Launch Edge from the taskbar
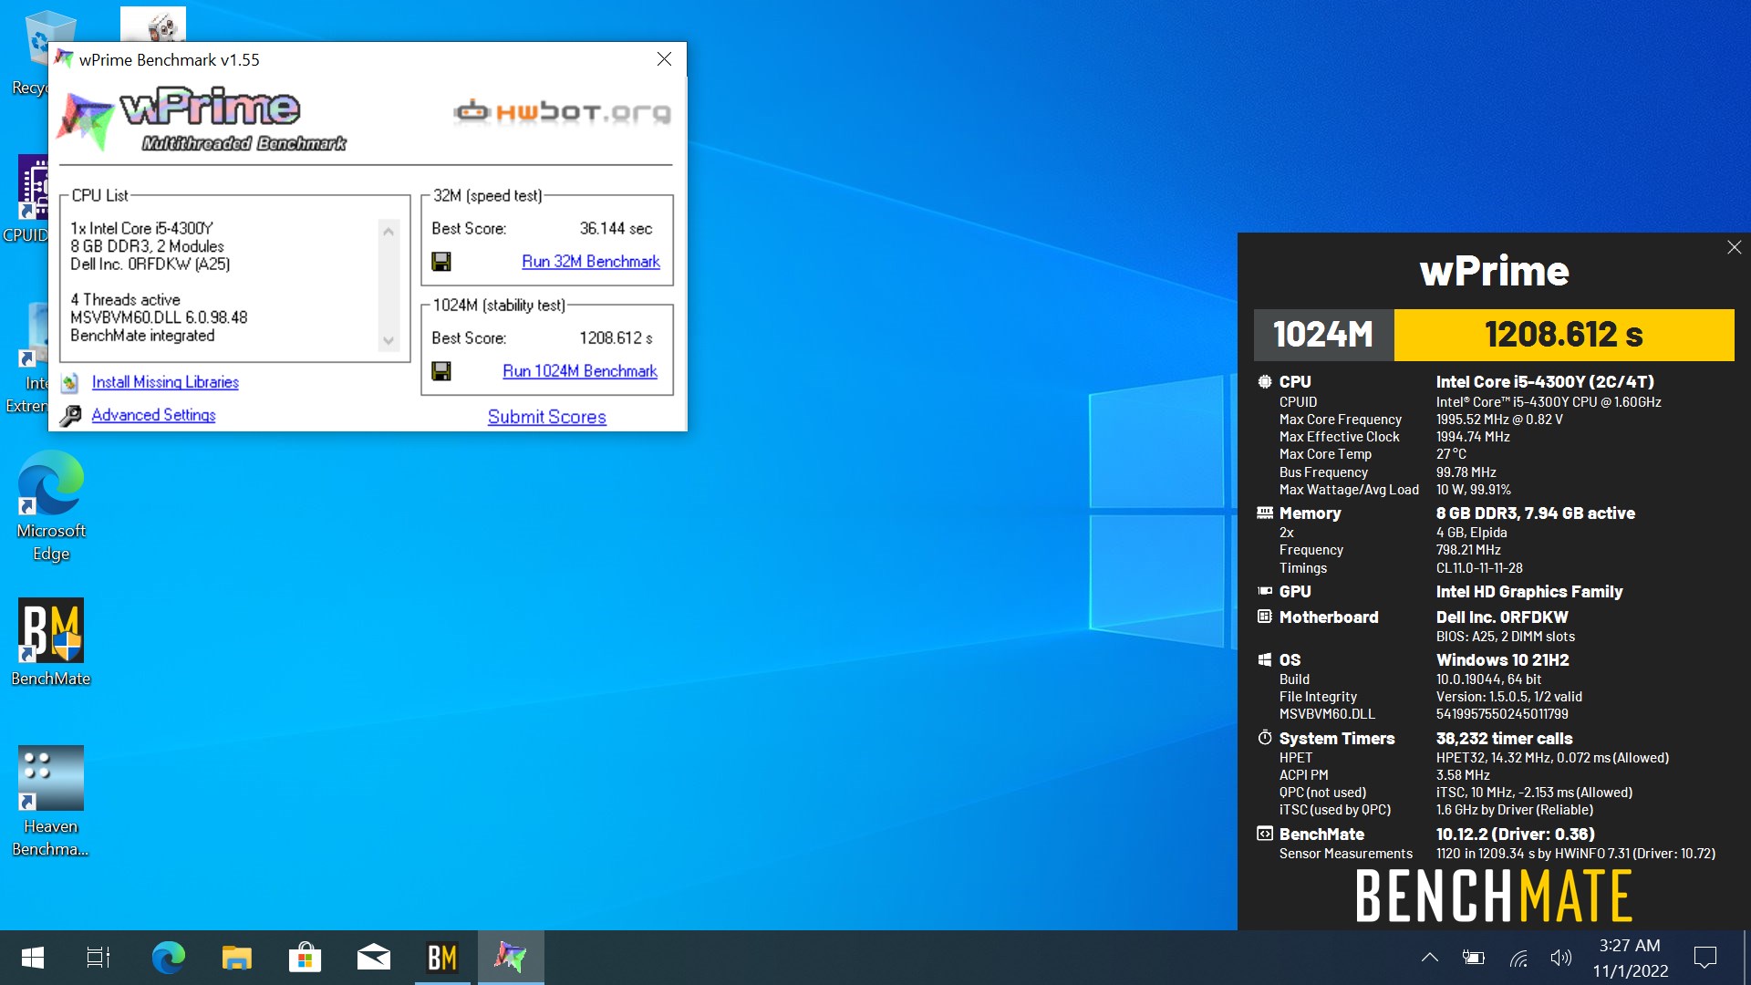Viewport: 1751px width, 985px height. (168, 958)
